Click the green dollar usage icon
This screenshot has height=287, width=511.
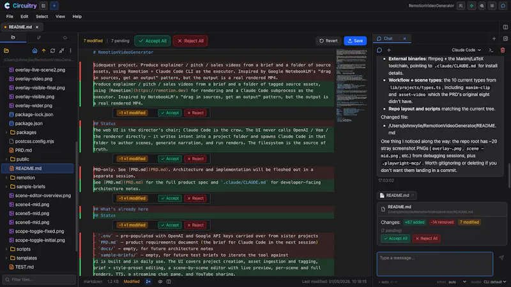(471, 6)
